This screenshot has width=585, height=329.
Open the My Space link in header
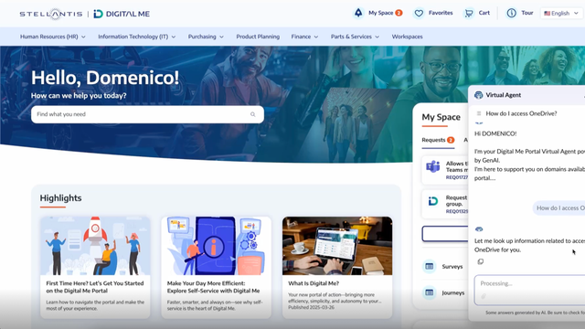point(380,13)
